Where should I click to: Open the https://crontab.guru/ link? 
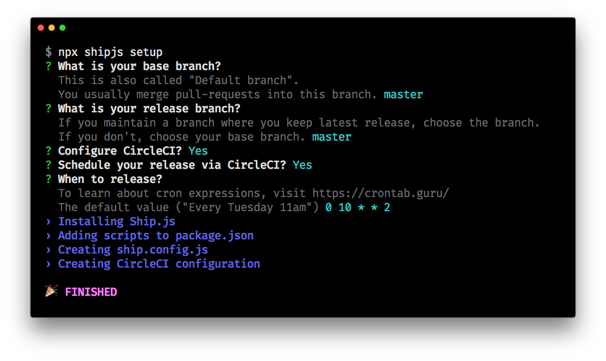pos(381,193)
